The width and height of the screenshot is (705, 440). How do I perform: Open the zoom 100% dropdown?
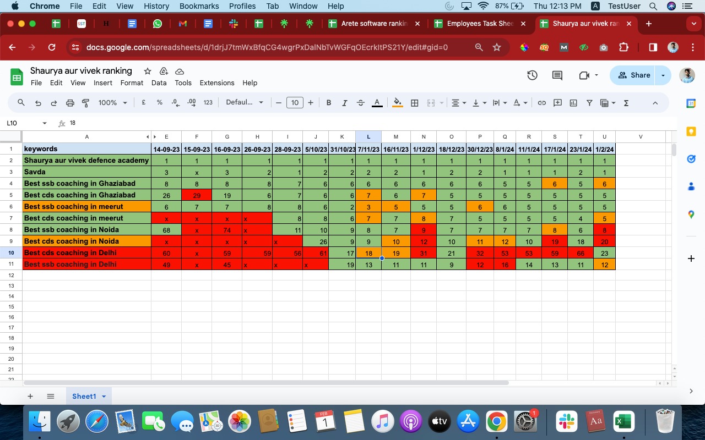[x=112, y=103]
